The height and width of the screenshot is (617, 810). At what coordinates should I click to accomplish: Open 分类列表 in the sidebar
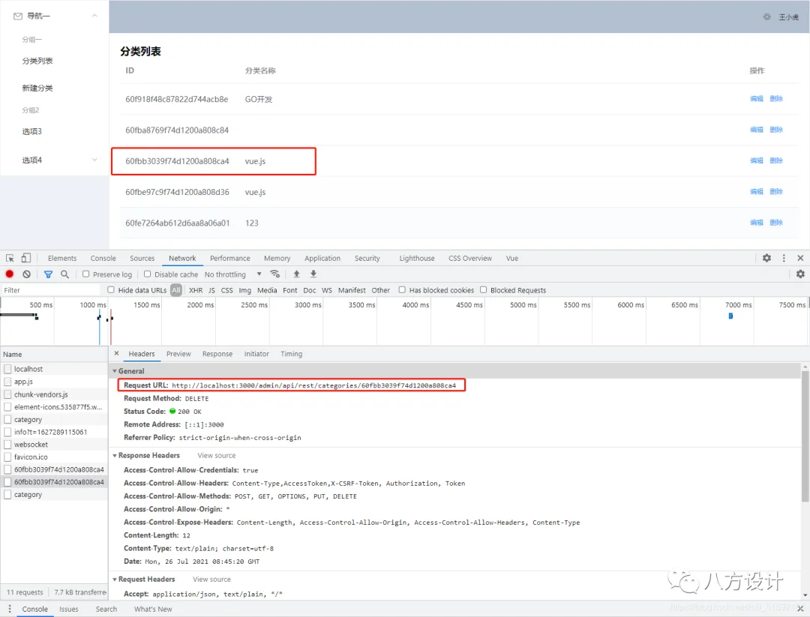click(x=37, y=61)
